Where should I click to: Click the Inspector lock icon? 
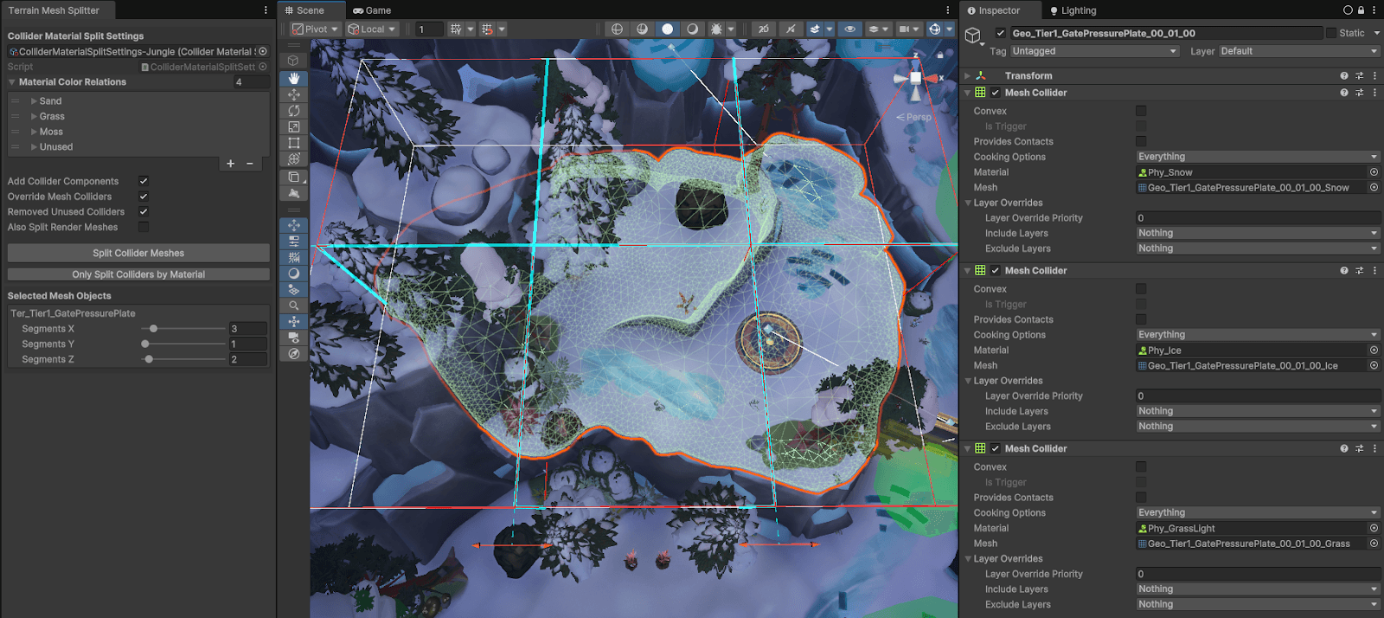point(1361,10)
